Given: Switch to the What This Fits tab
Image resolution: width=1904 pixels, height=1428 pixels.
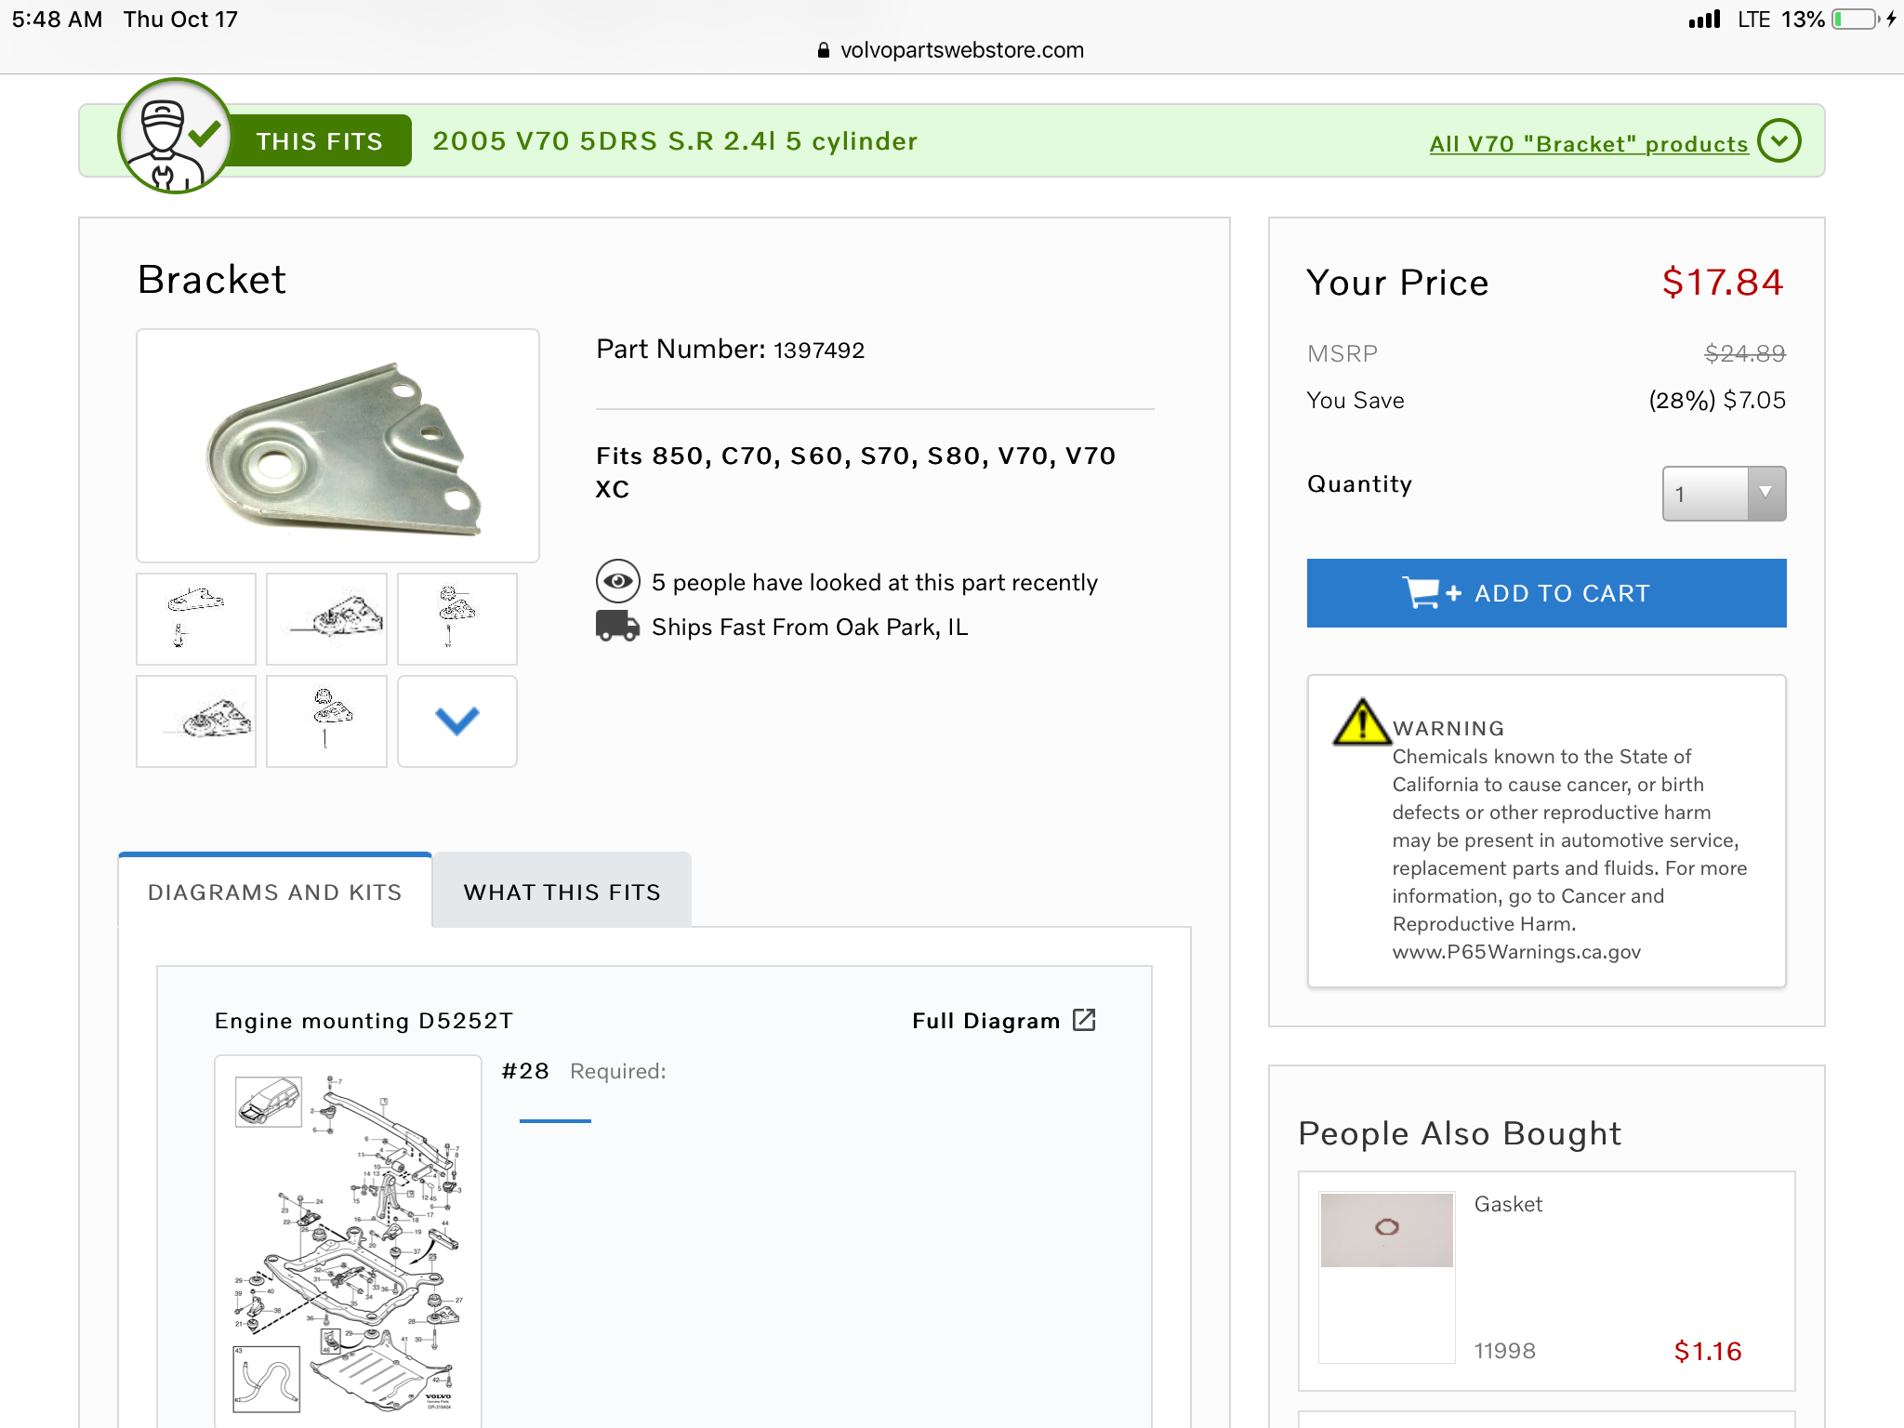Looking at the screenshot, I should 562,892.
